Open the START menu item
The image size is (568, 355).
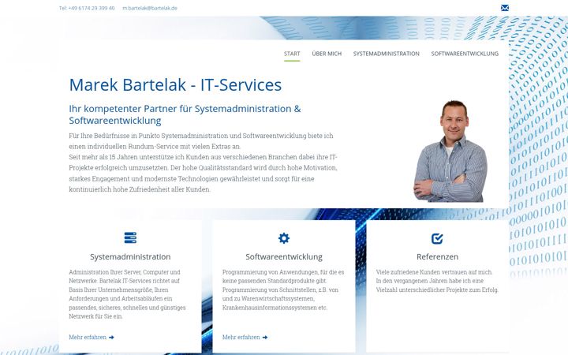[x=292, y=54]
